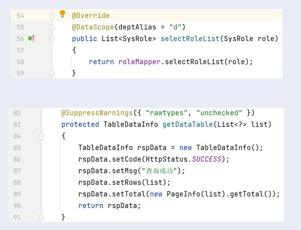The image size is (301, 230).
Task: Toggle the fold marker beside line 55
Action: point(52,27)
